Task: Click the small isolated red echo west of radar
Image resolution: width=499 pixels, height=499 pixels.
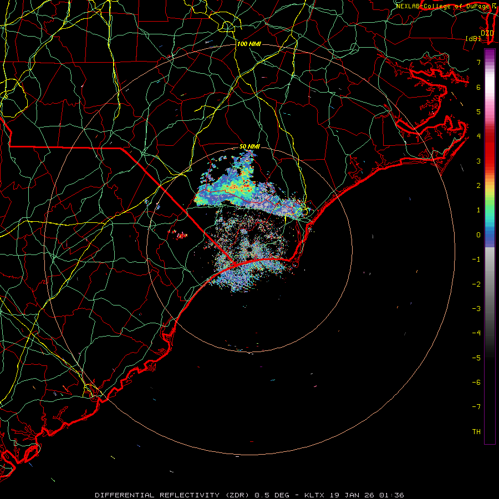Action: [181, 236]
